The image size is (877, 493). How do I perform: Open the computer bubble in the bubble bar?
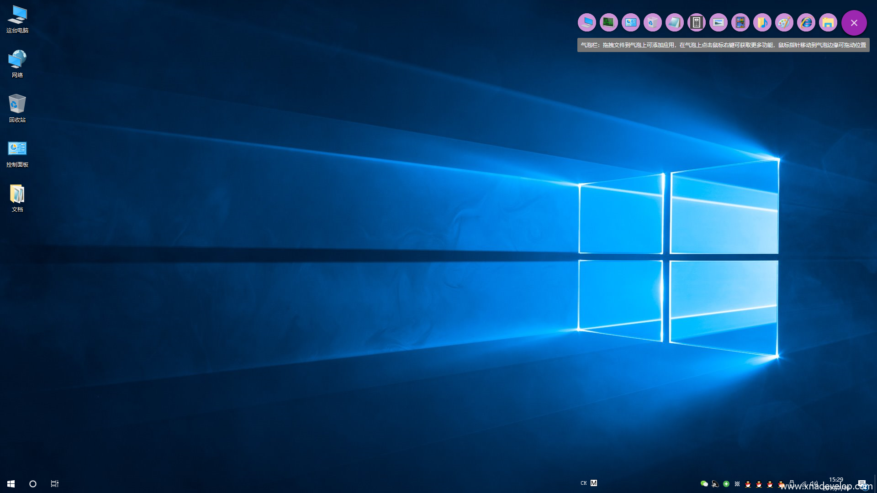click(x=586, y=22)
